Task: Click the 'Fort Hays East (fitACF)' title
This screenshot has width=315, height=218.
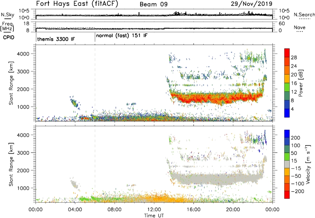Action: [x=77, y=4]
